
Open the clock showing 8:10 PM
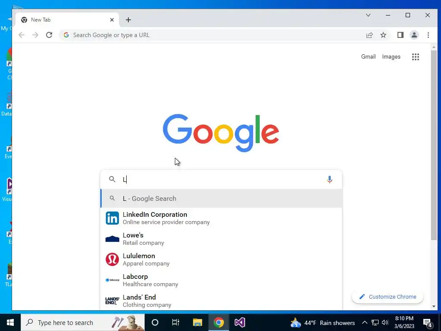pos(404,322)
